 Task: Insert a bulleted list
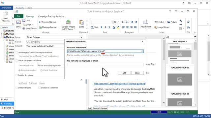tap(127, 22)
